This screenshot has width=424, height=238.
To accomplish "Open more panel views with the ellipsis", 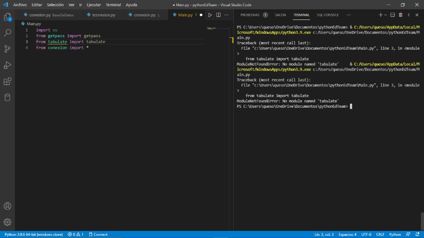I will (348, 15).
